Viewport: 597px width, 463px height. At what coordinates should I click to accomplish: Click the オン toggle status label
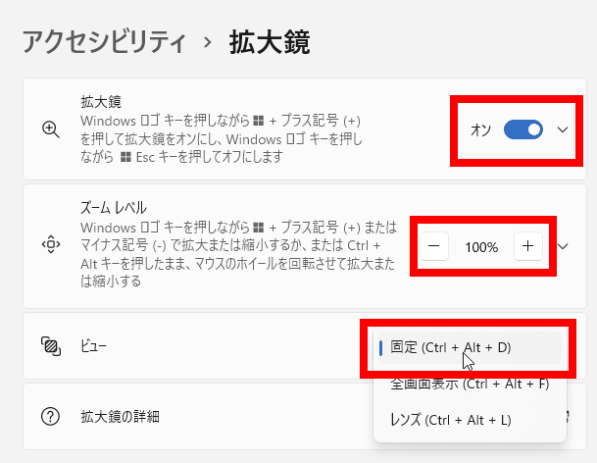pos(481,129)
